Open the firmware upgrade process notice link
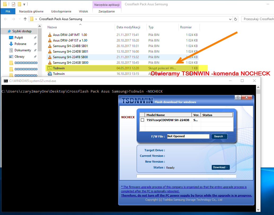Screen dimensions: 274x215 pyautogui.click(x=184, y=189)
